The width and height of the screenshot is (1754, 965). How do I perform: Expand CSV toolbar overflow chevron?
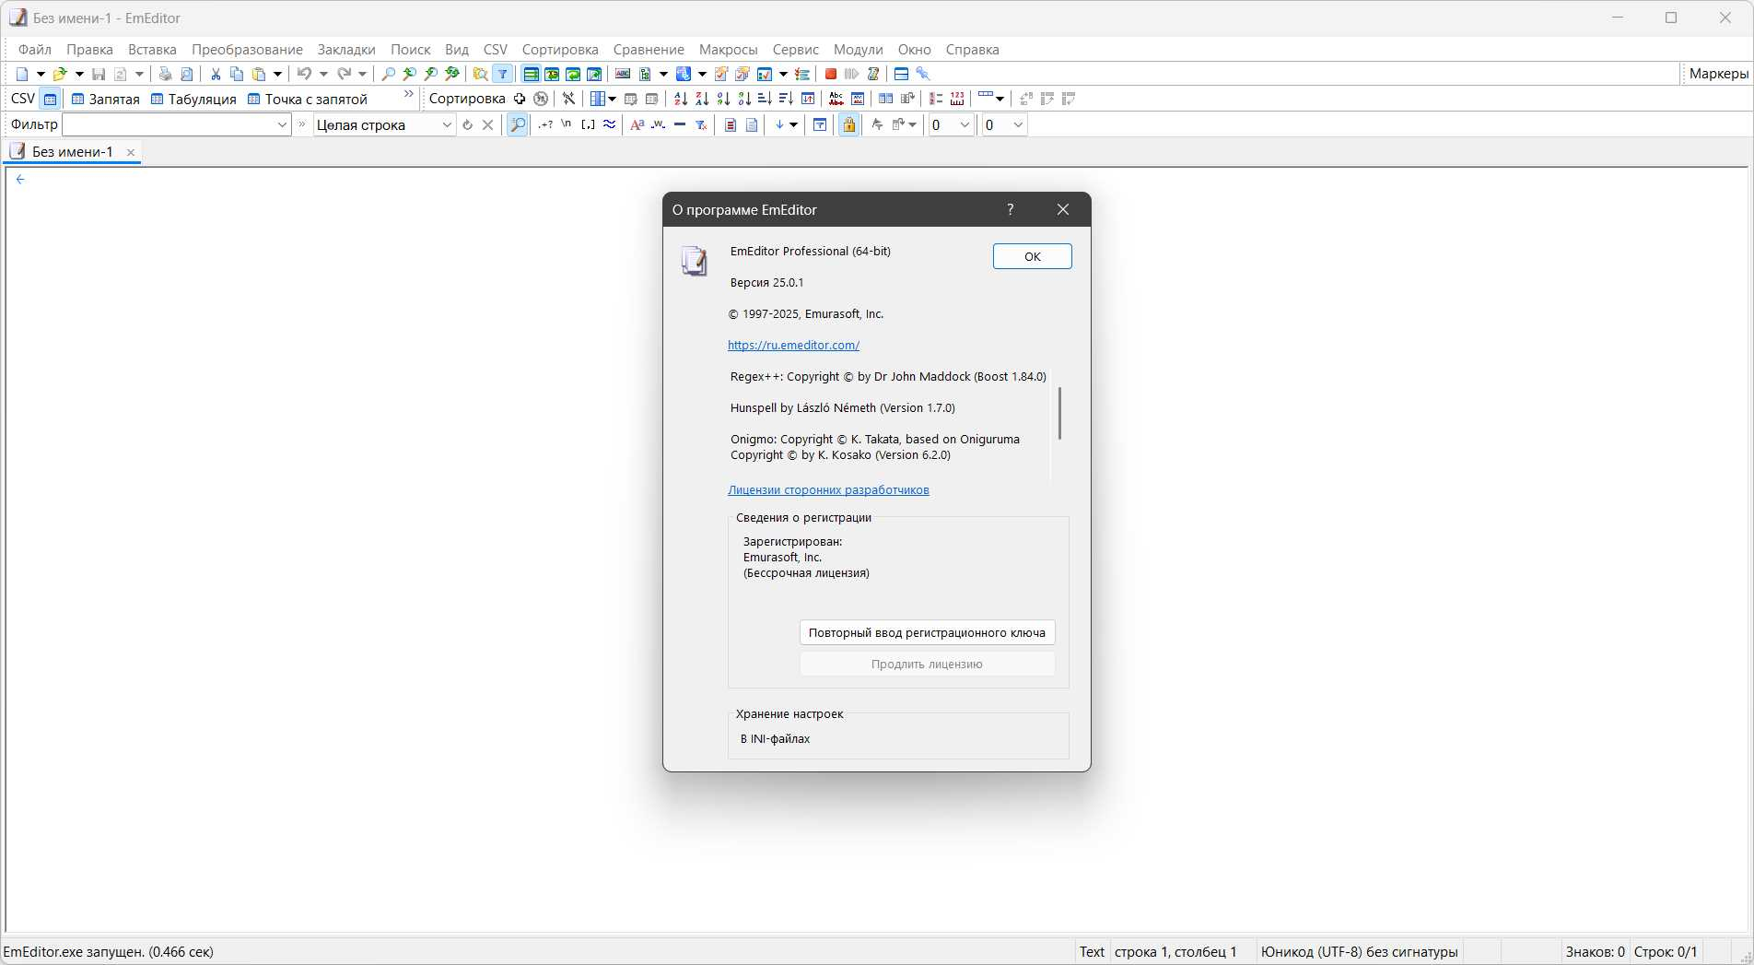(x=409, y=94)
